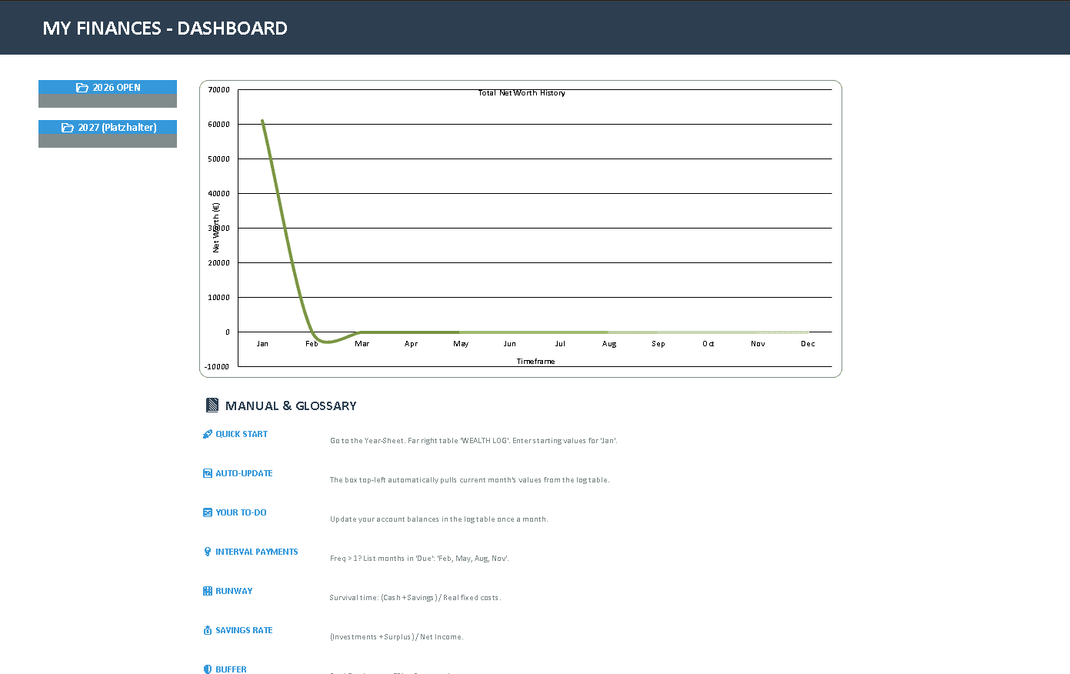This screenshot has width=1070, height=674.
Task: Click the Your To-Do checklist icon
Action: pyautogui.click(x=207, y=512)
